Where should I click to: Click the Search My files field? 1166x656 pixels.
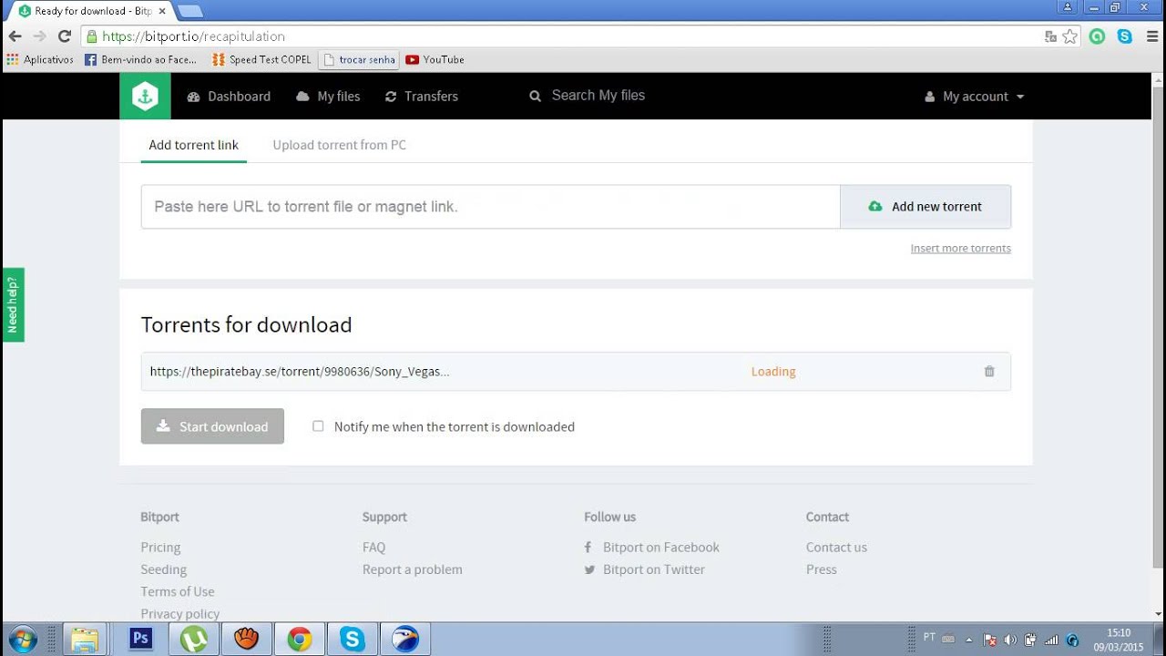pyautogui.click(x=598, y=96)
